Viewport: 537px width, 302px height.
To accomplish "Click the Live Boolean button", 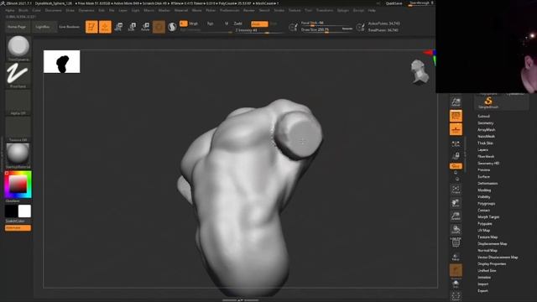I will pyautogui.click(x=70, y=27).
